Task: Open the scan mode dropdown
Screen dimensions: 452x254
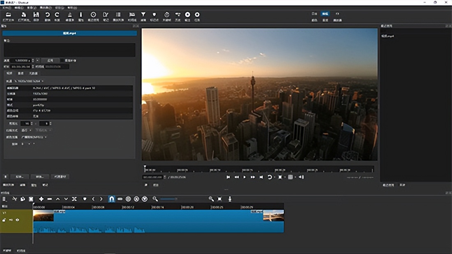Action: [27, 130]
